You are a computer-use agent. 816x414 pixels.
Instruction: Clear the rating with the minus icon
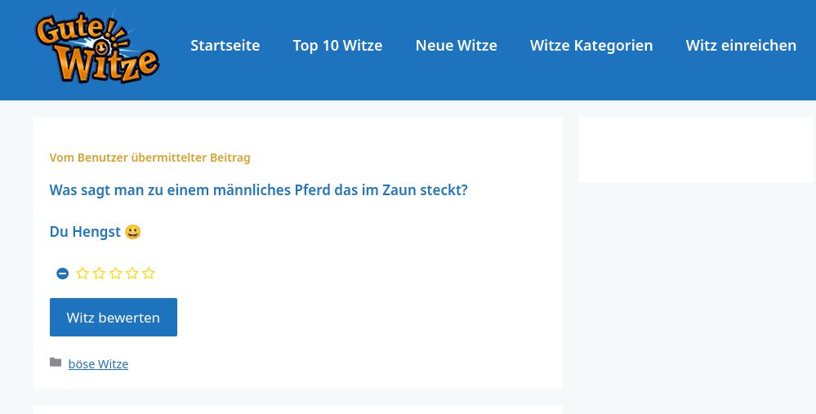62,274
